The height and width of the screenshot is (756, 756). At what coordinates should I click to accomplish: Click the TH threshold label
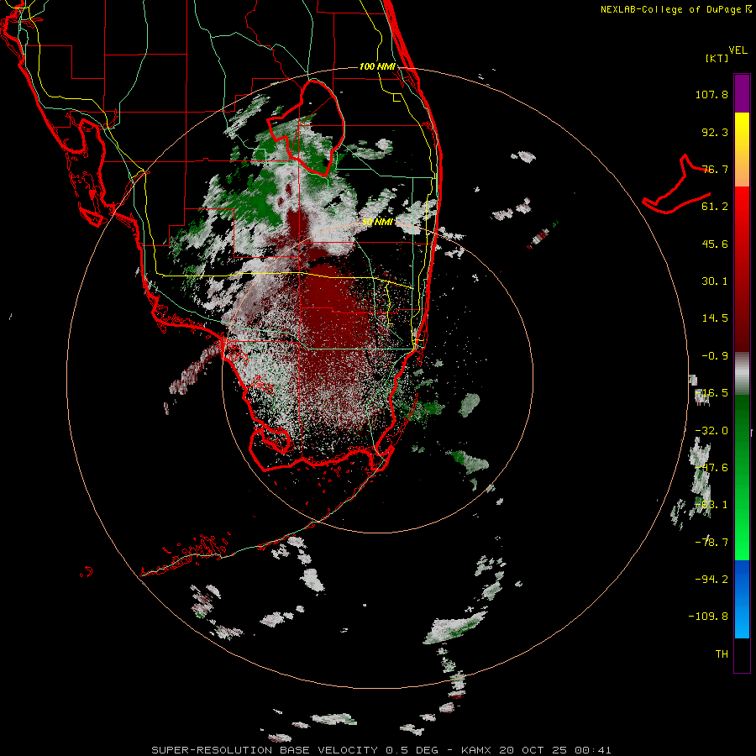point(722,654)
